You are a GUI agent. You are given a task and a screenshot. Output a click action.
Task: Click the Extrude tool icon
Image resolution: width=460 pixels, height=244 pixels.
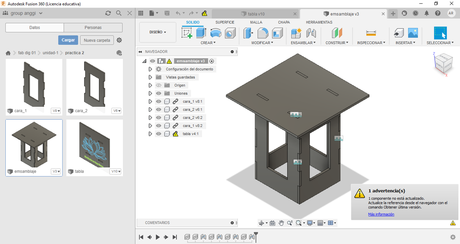click(x=201, y=33)
